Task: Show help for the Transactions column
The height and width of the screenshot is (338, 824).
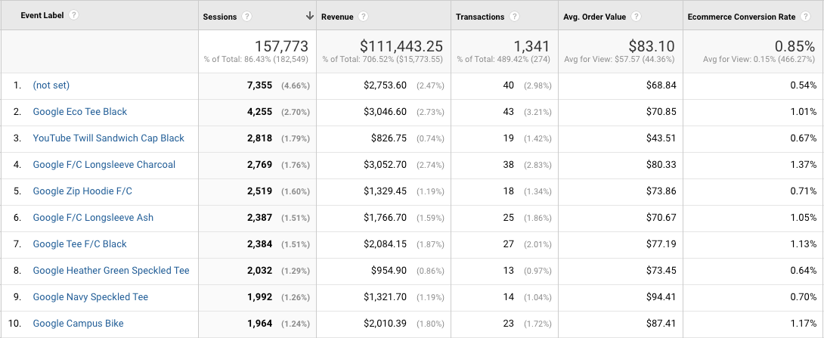Action: coord(514,17)
